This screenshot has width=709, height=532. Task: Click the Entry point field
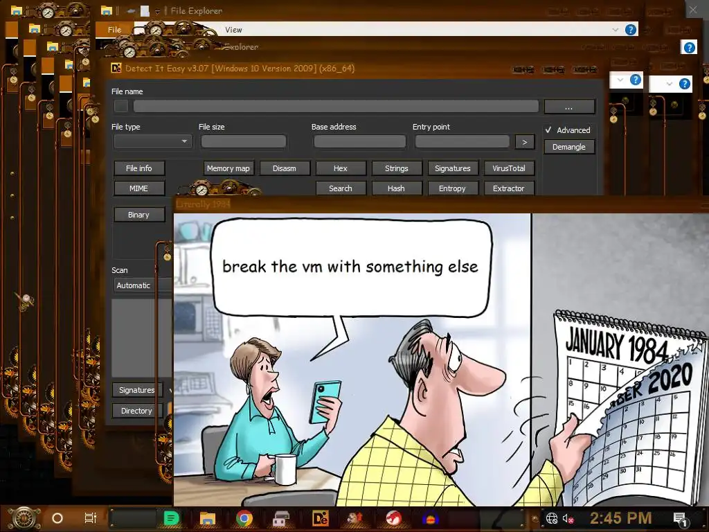(462, 141)
